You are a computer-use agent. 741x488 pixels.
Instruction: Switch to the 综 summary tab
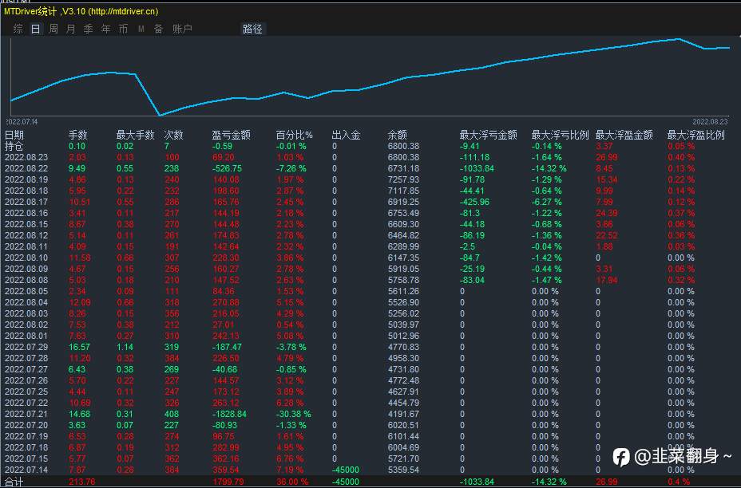click(x=18, y=29)
